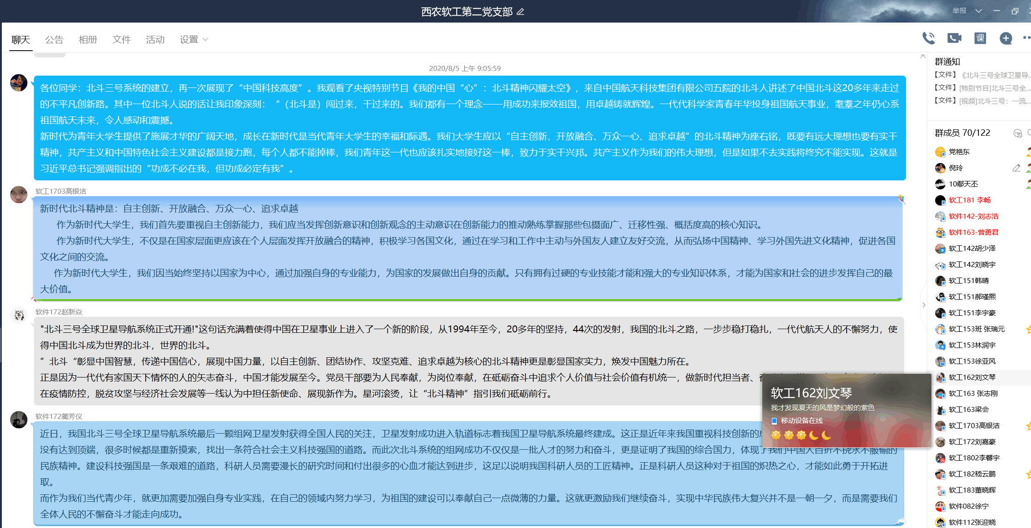
Task: Start a video call
Action: pyautogui.click(x=954, y=39)
